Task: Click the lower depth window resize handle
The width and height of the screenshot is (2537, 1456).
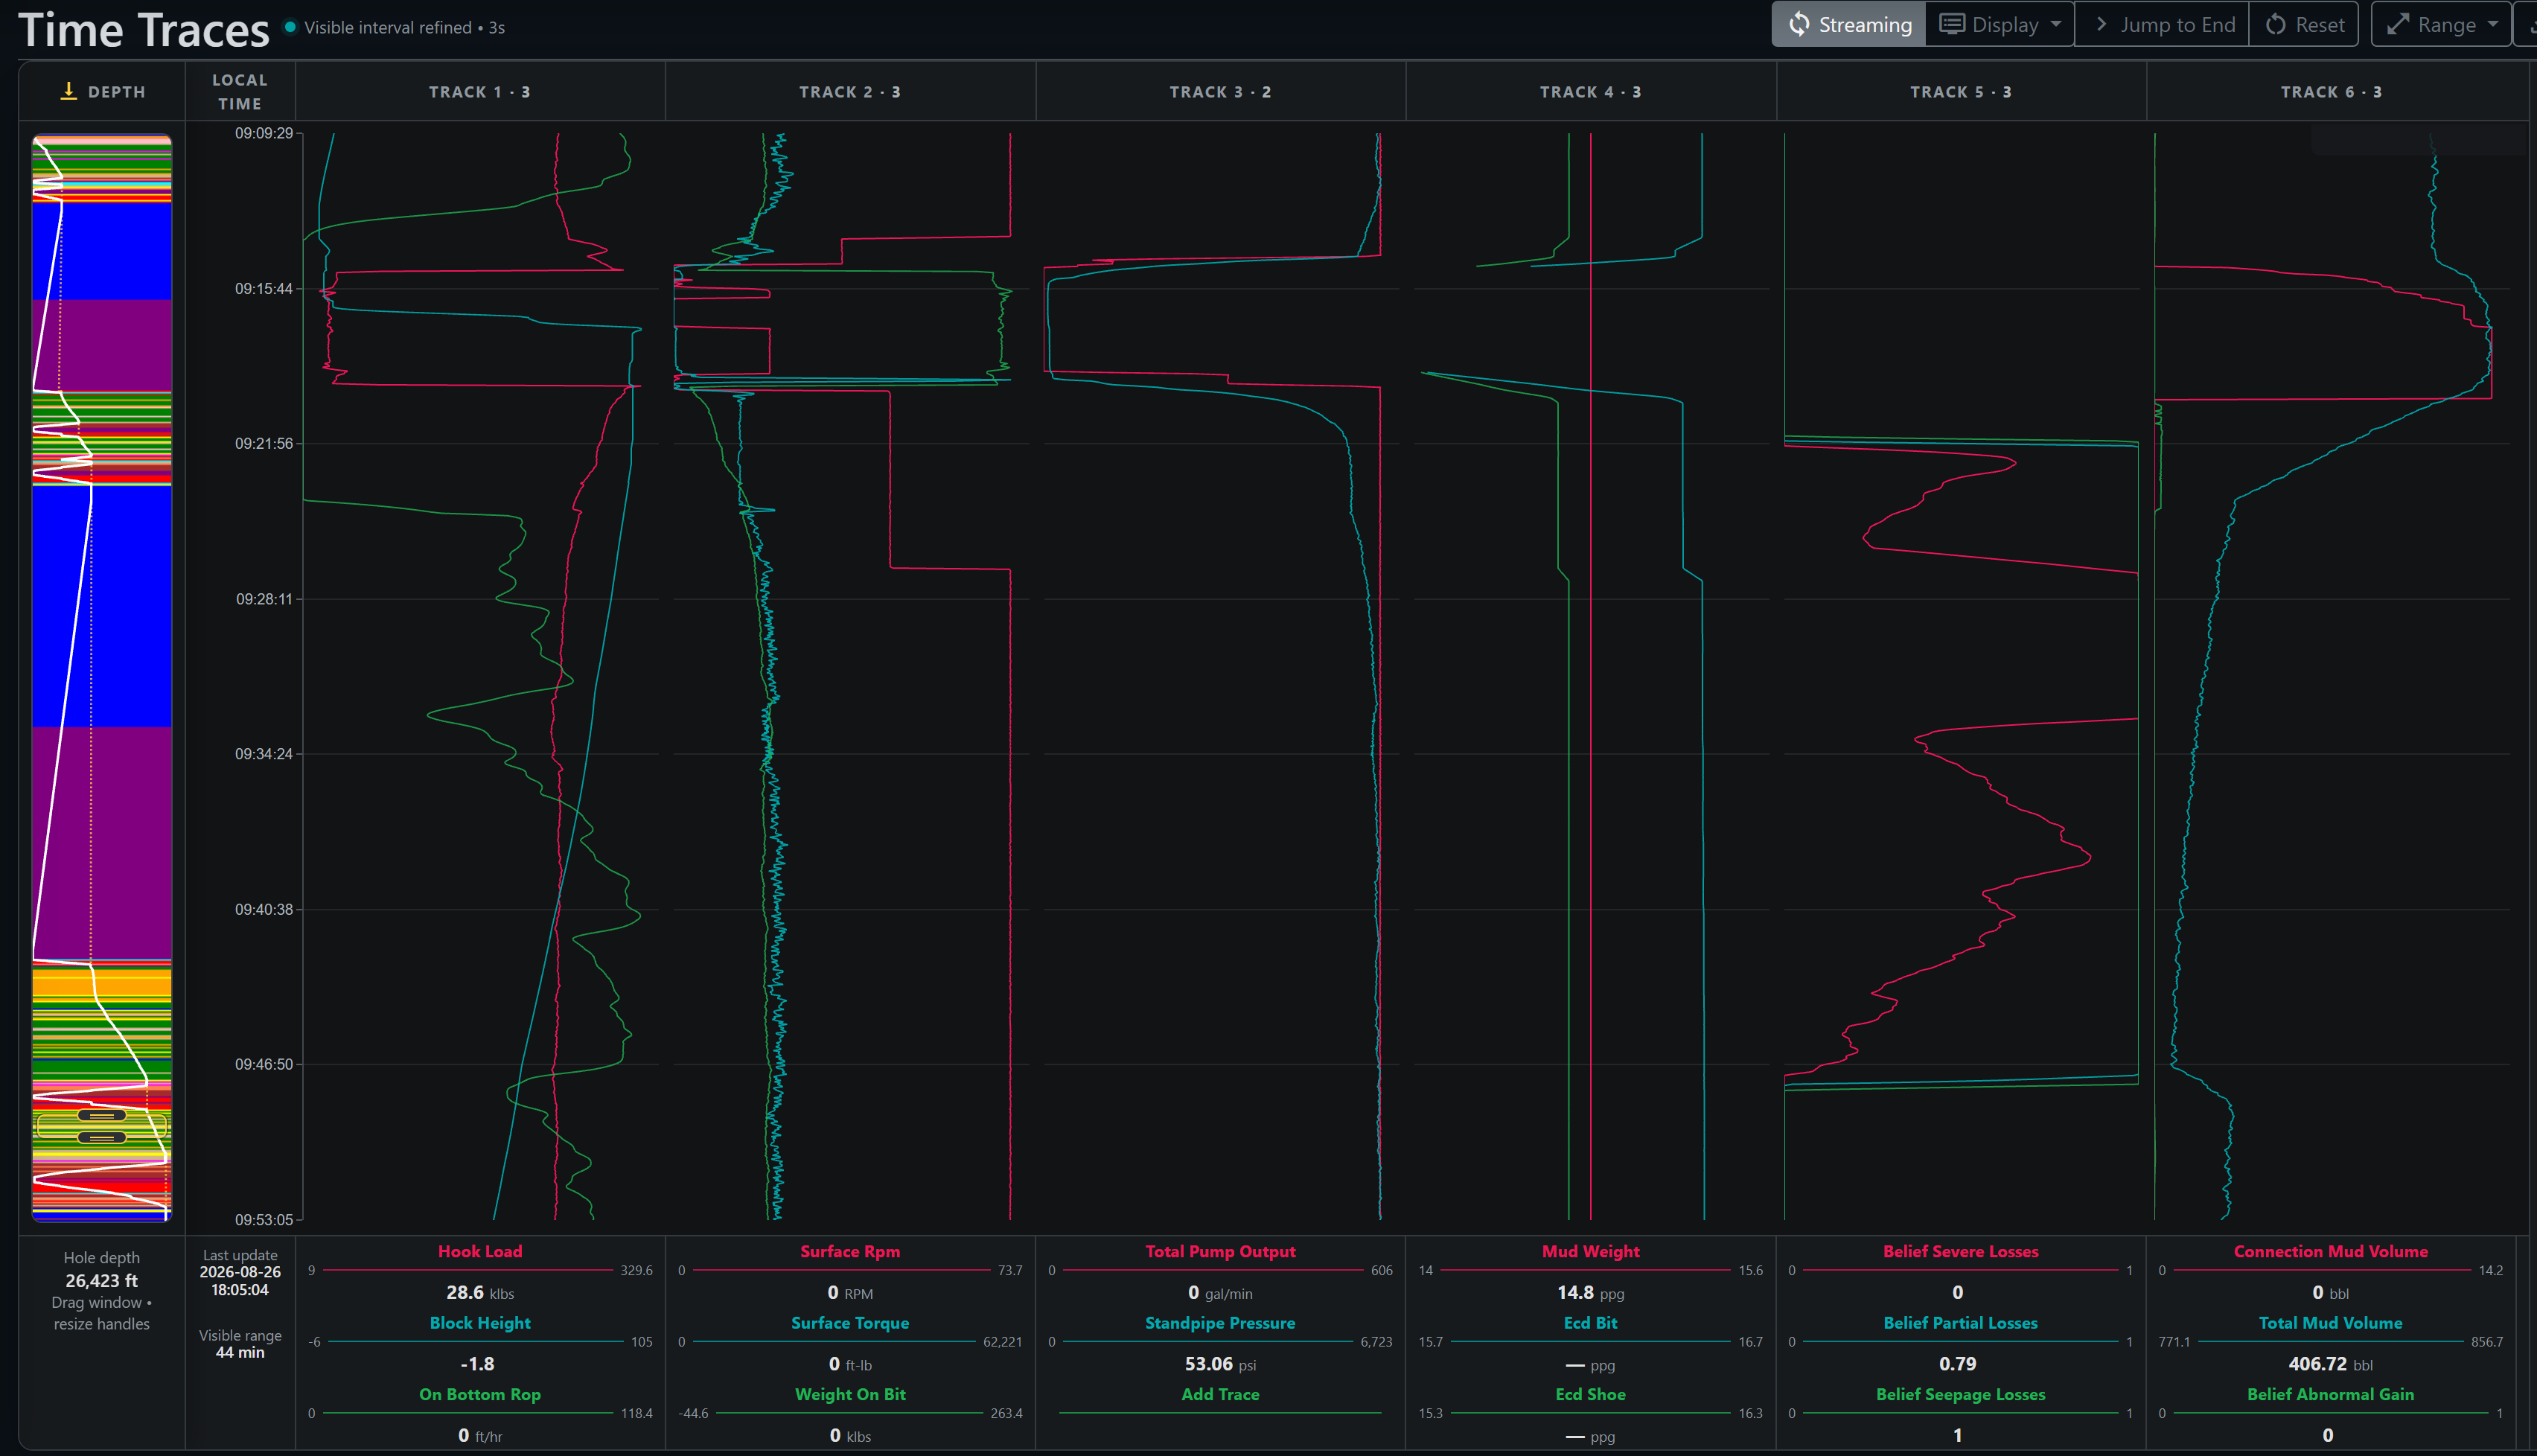Action: (x=102, y=1137)
